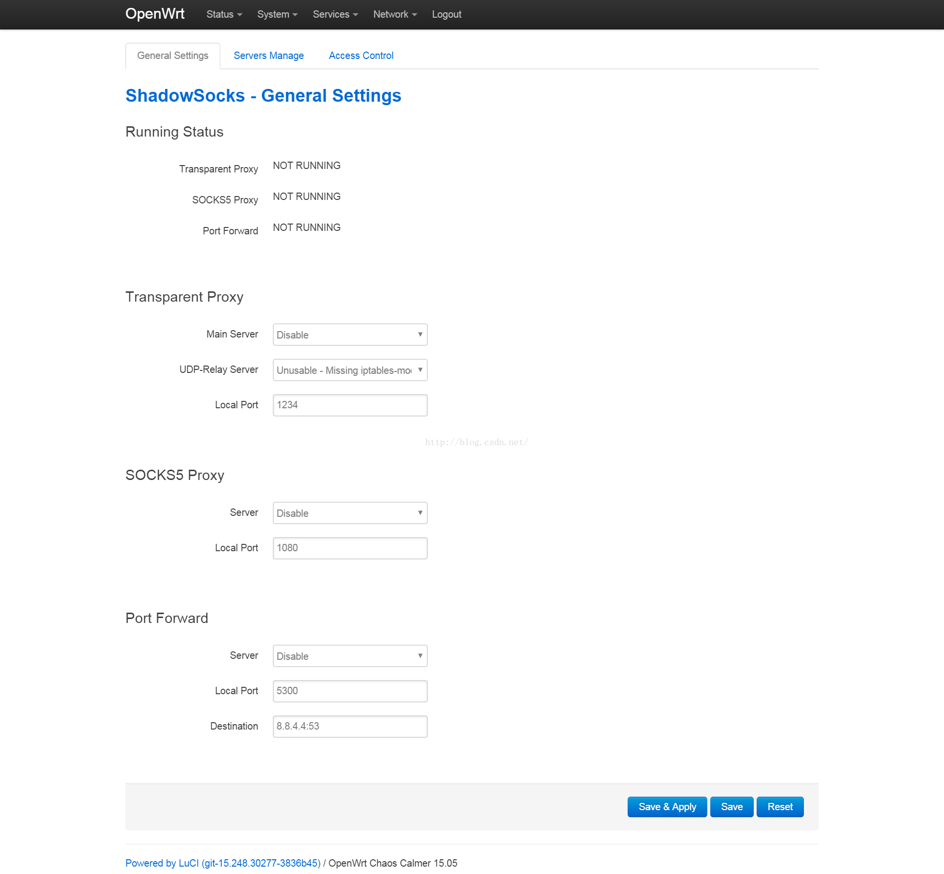Open Port Forward Server dropdown
Image resolution: width=944 pixels, height=874 pixels.
tap(350, 656)
